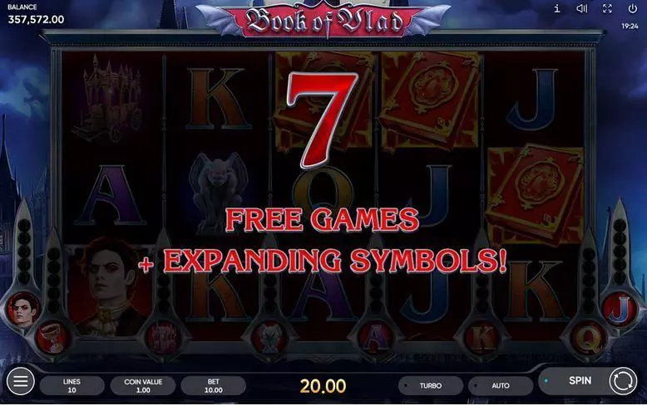Open the Coin Value selector

[143, 386]
